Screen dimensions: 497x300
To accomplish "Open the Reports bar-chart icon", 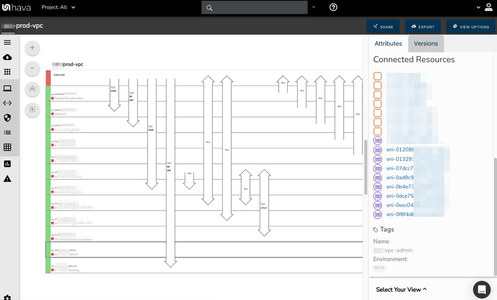I will (x=7, y=163).
